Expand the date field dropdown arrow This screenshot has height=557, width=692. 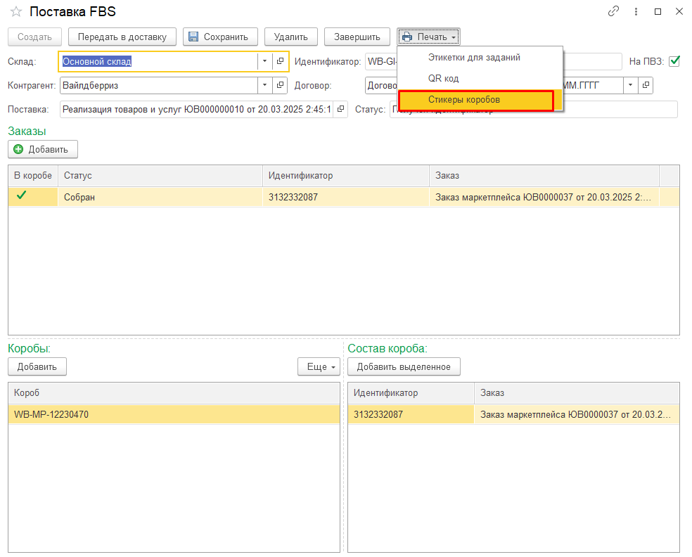click(630, 85)
